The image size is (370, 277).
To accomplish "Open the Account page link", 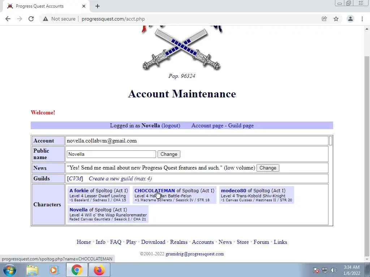I will coord(207,126).
